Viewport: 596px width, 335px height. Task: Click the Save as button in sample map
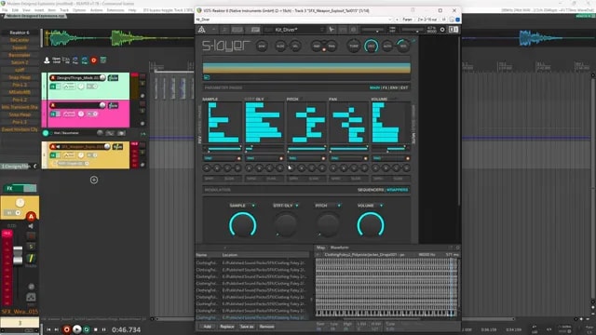click(x=247, y=327)
